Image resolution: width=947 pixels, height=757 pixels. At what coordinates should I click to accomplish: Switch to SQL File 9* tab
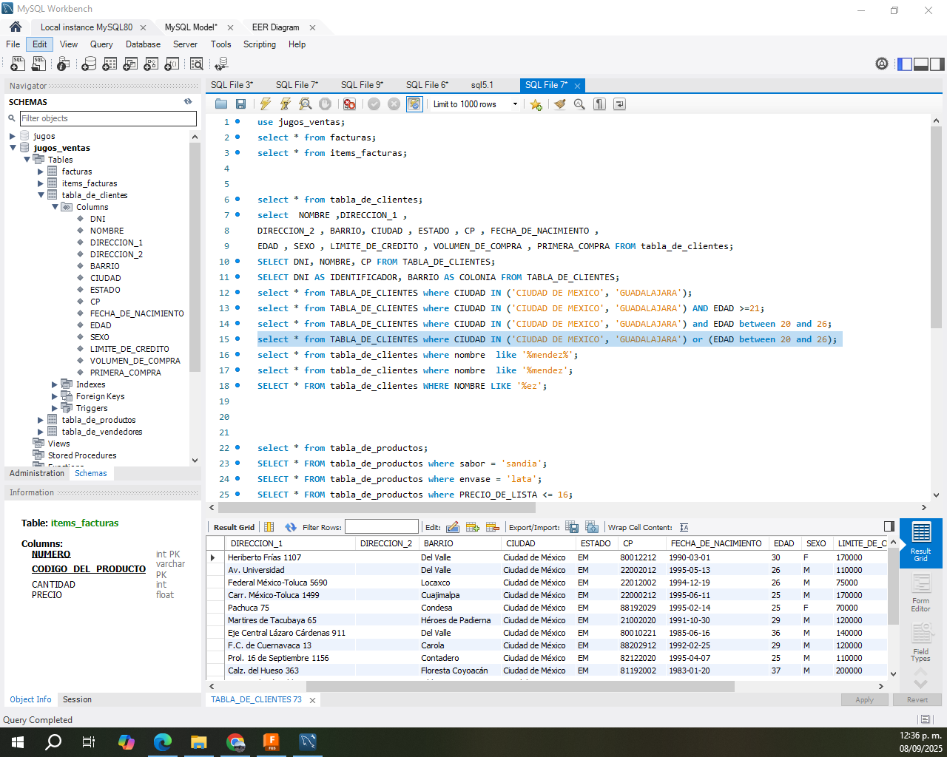click(x=362, y=85)
